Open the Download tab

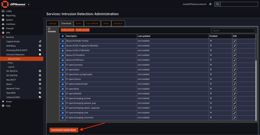click(x=66, y=24)
